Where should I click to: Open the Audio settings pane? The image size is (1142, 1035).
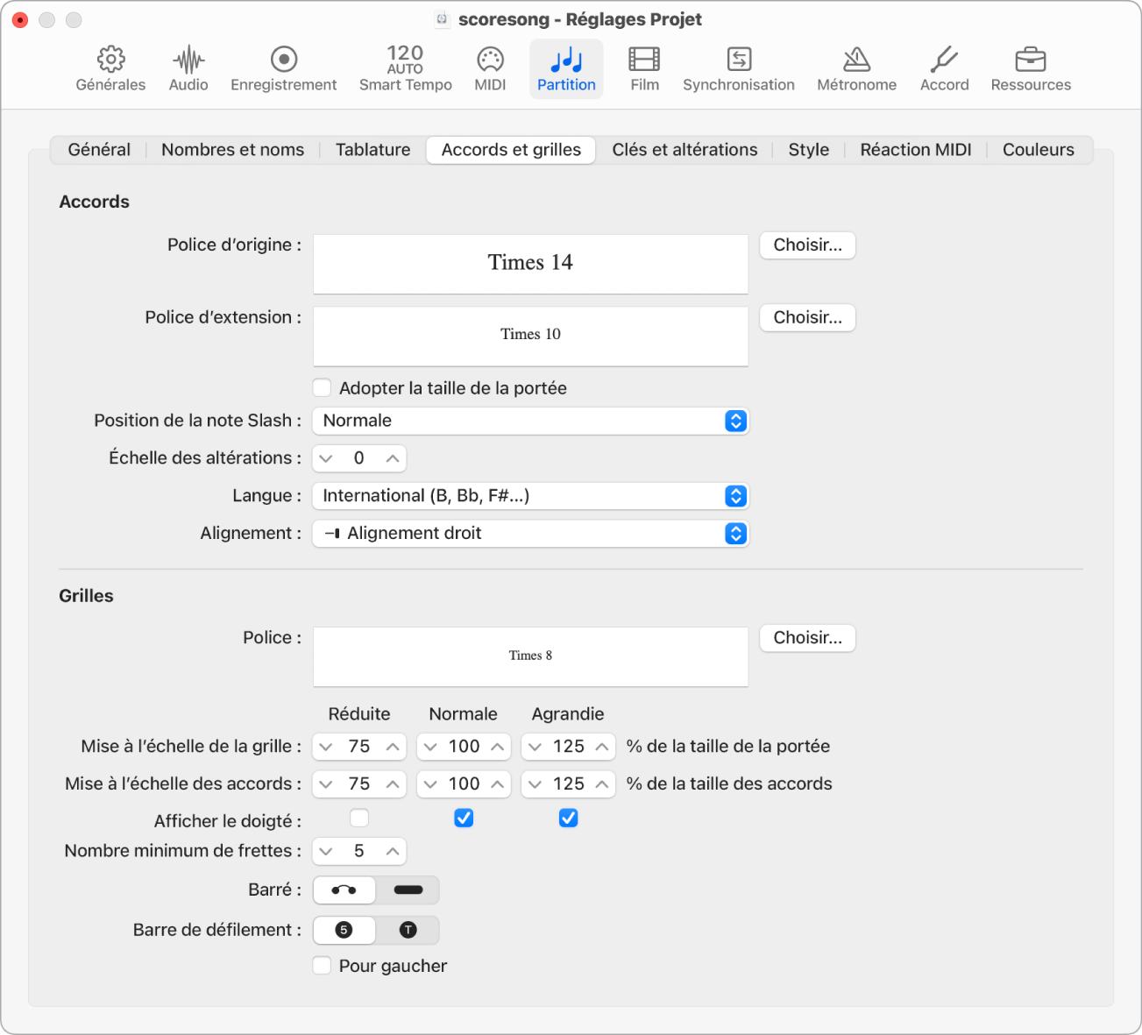[x=188, y=68]
